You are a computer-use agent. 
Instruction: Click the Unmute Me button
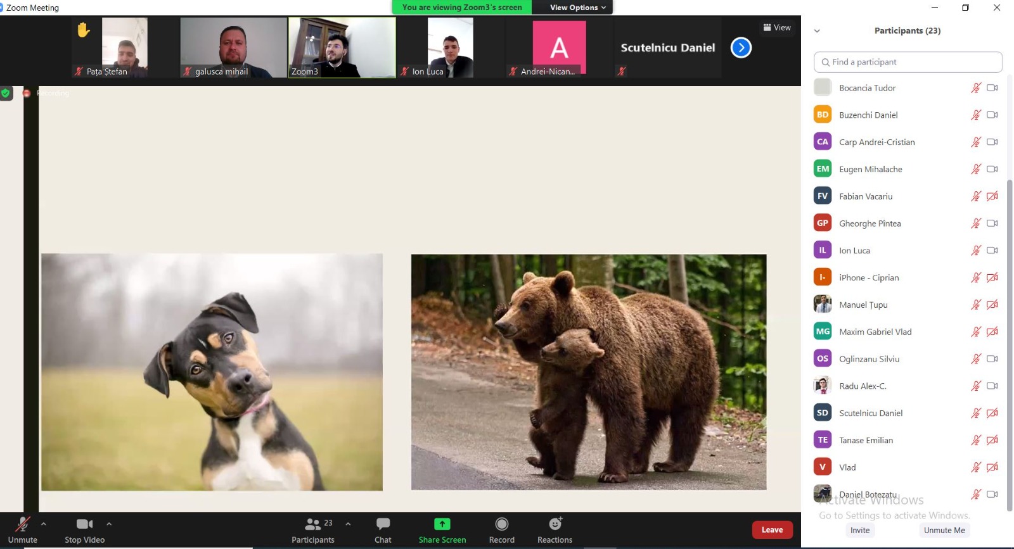click(944, 531)
